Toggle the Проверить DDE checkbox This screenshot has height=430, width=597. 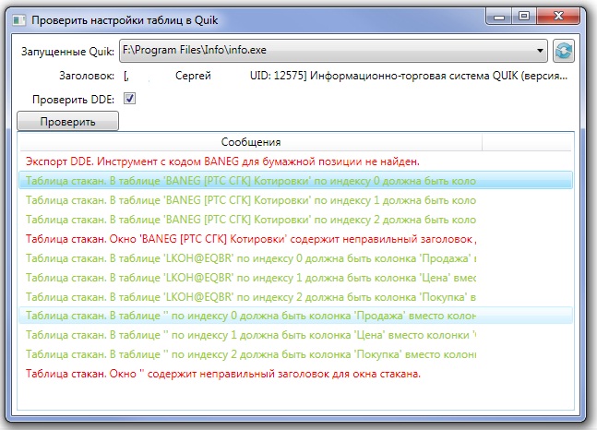click(129, 99)
